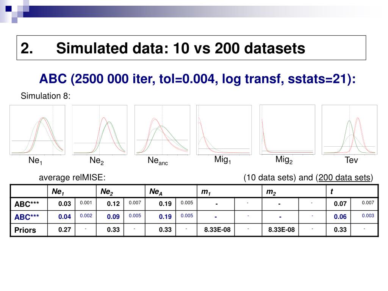This screenshot has width=388, height=291.
Task: Select the black ABC*** NeA value 0.19
Action: 165,204
